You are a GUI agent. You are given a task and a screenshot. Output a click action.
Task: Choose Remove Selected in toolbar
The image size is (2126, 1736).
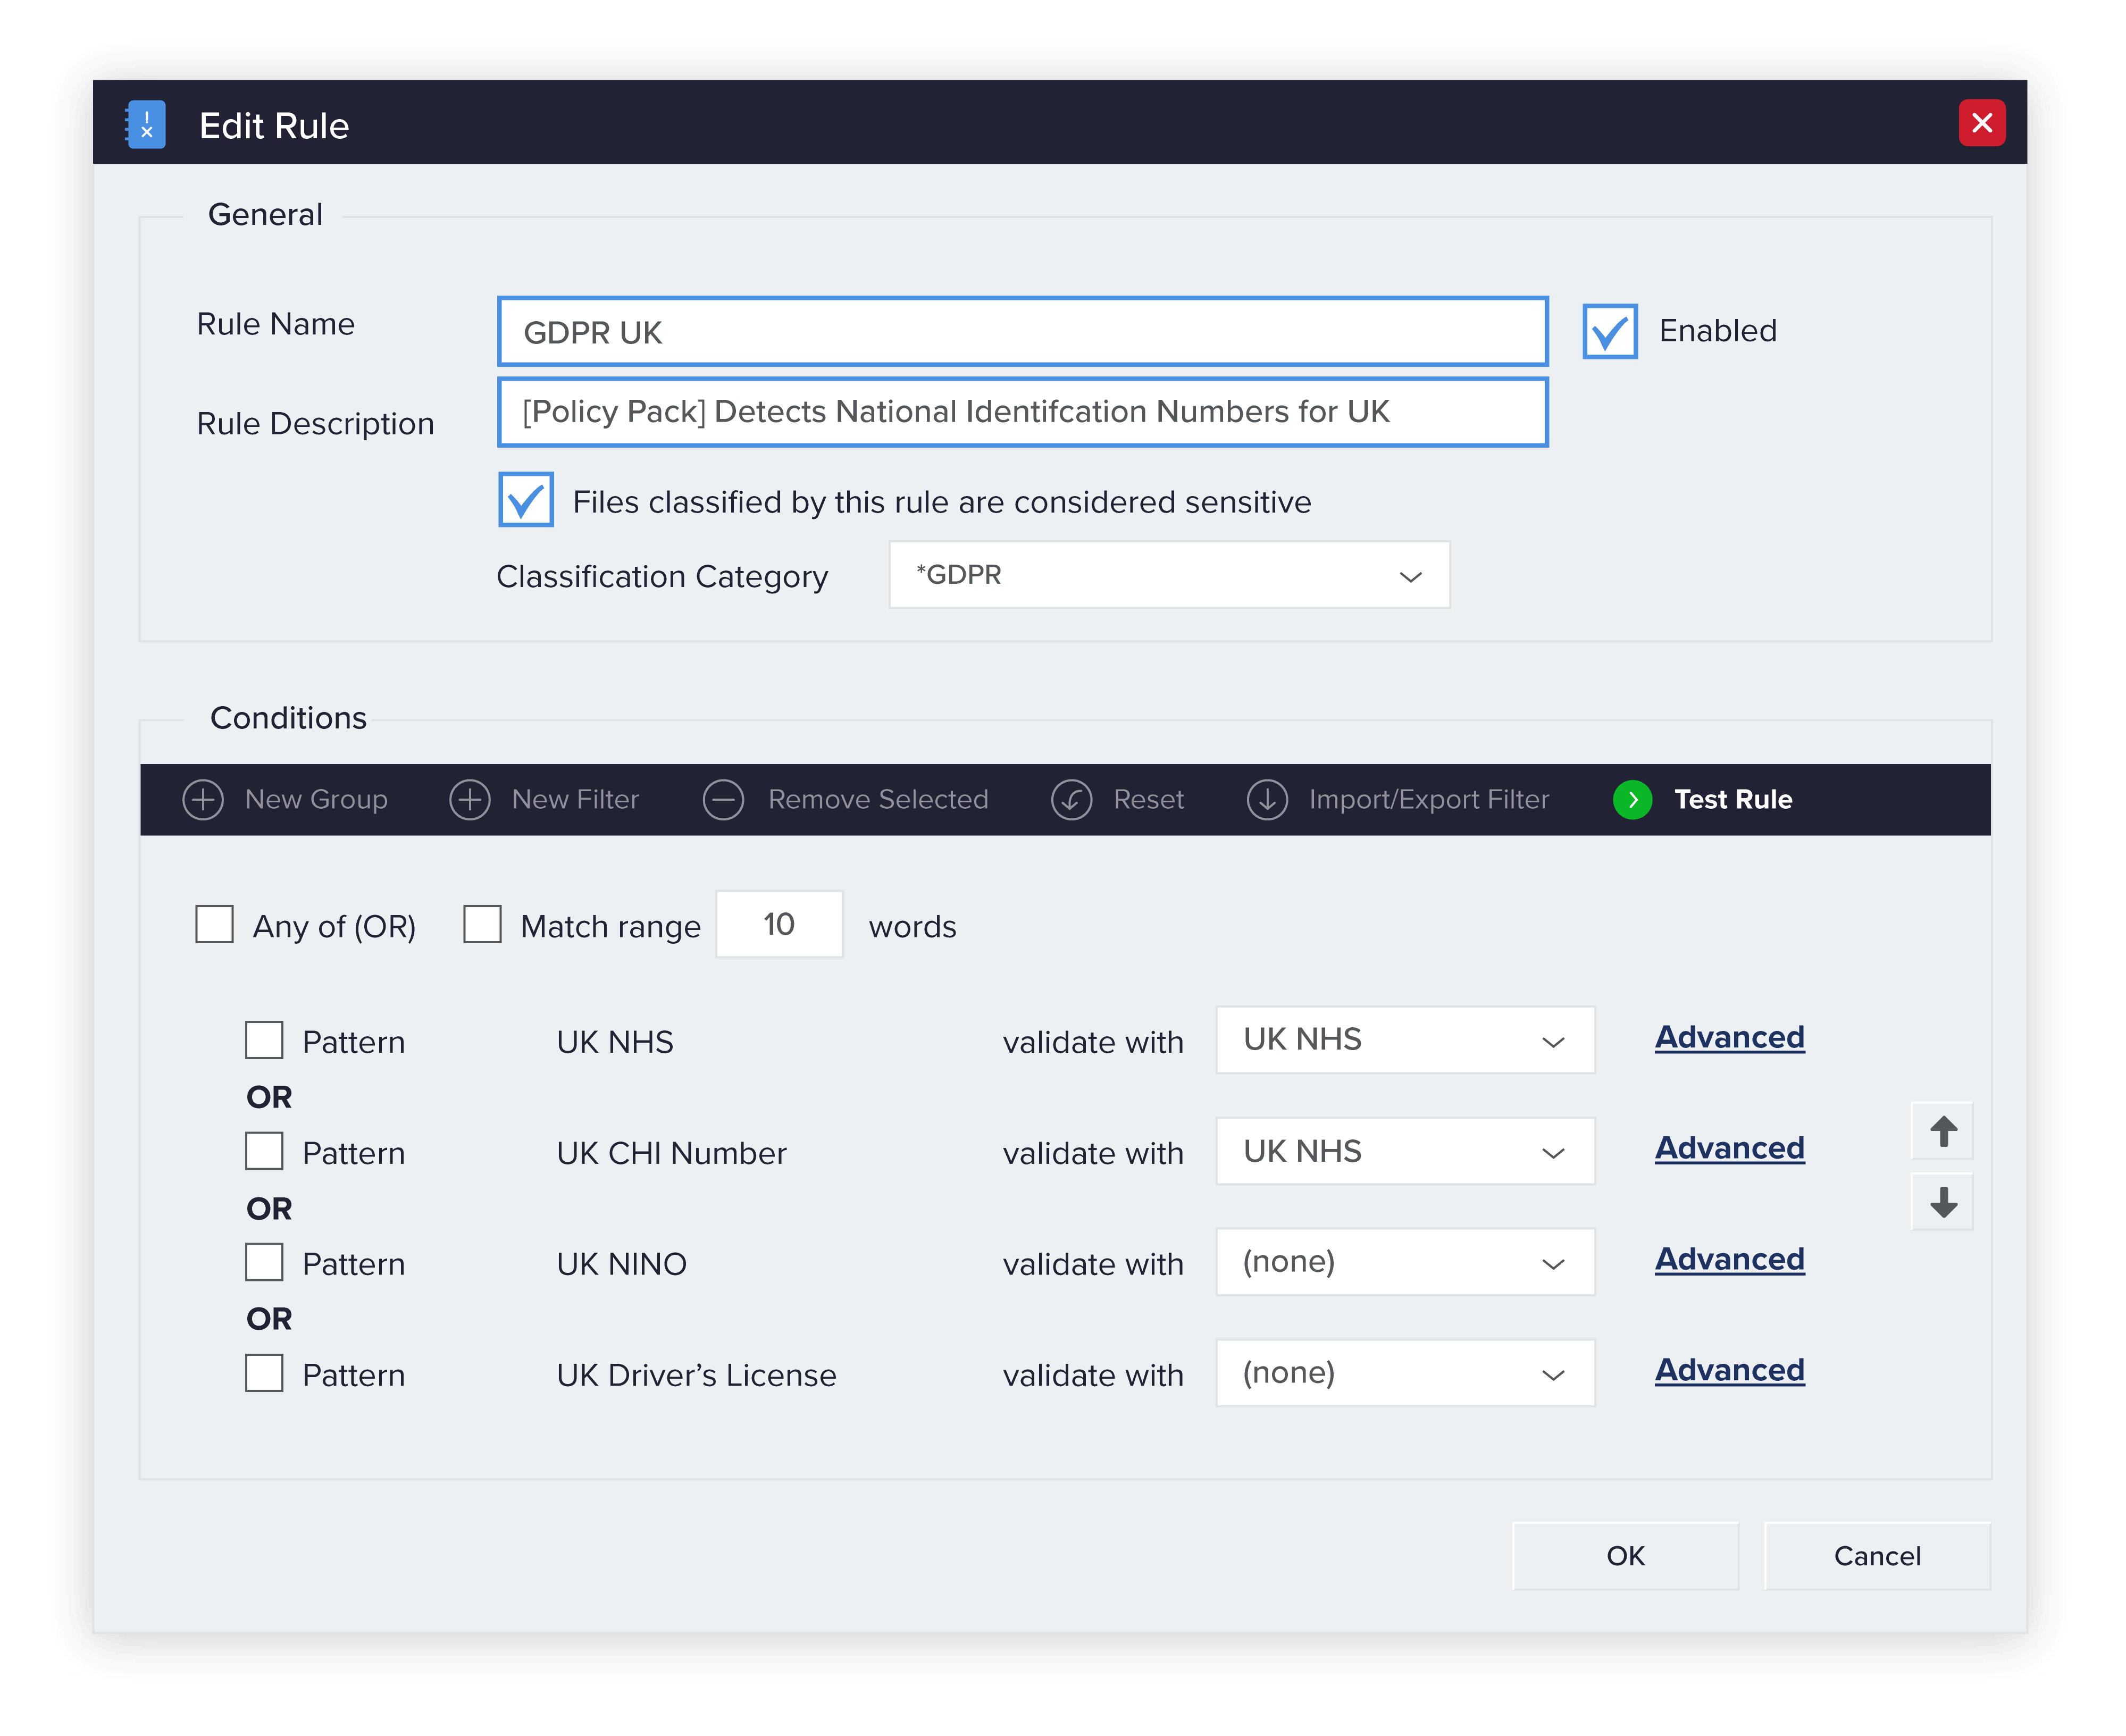click(878, 800)
